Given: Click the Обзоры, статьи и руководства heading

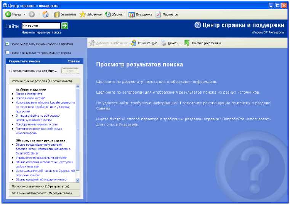Looking at the screenshot, I should coord(40,140).
